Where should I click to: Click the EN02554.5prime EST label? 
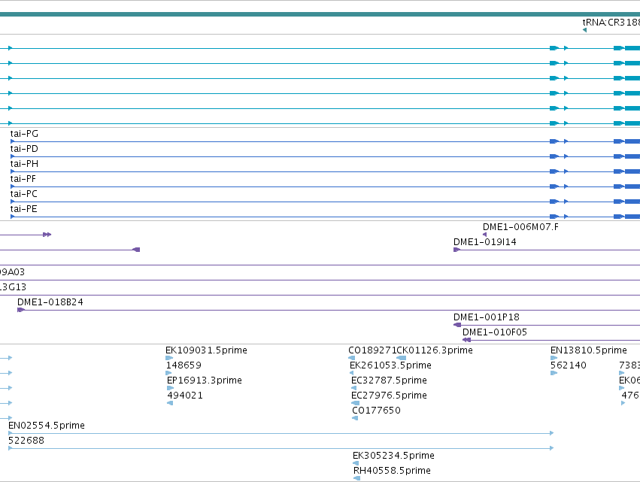[x=47, y=426]
